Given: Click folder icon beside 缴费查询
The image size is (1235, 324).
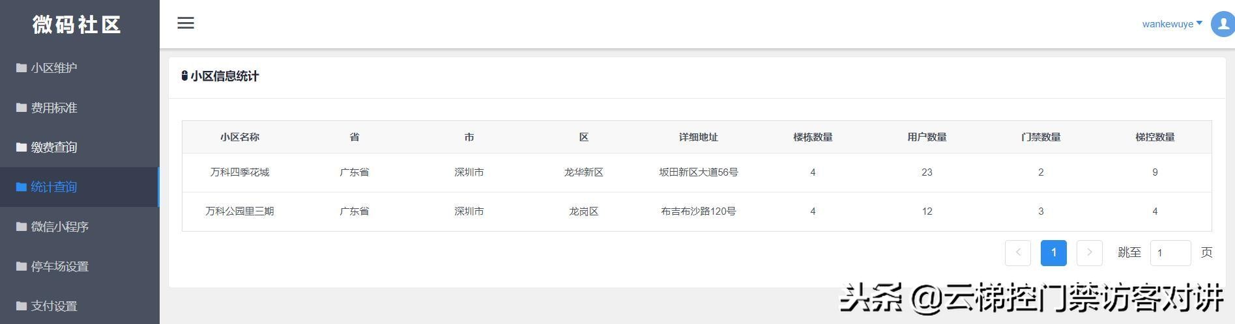Looking at the screenshot, I should (22, 147).
